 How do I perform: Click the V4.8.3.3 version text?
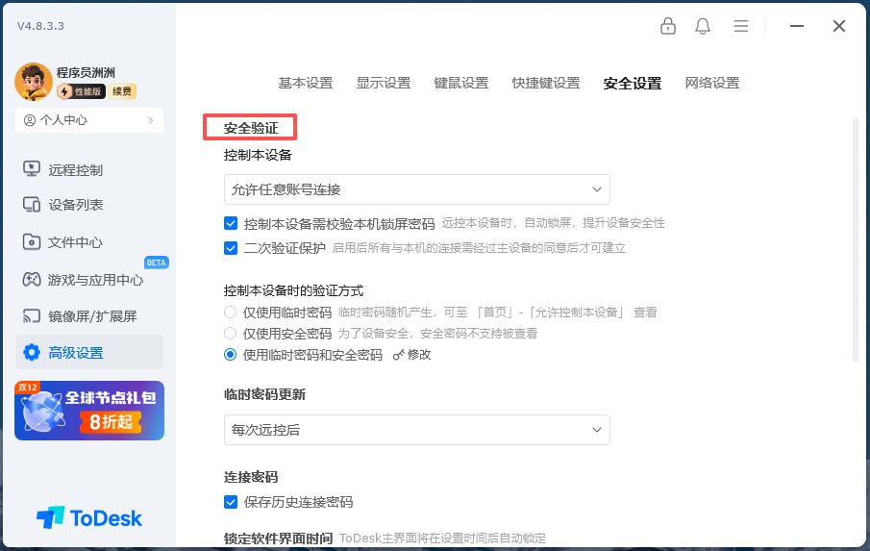click(x=40, y=26)
